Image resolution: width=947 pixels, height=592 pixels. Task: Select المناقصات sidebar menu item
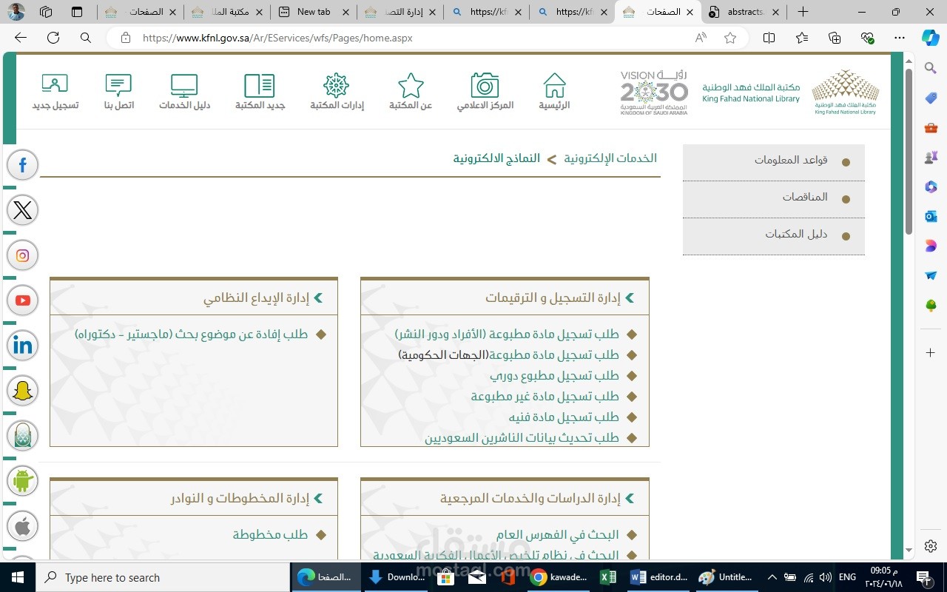774,198
